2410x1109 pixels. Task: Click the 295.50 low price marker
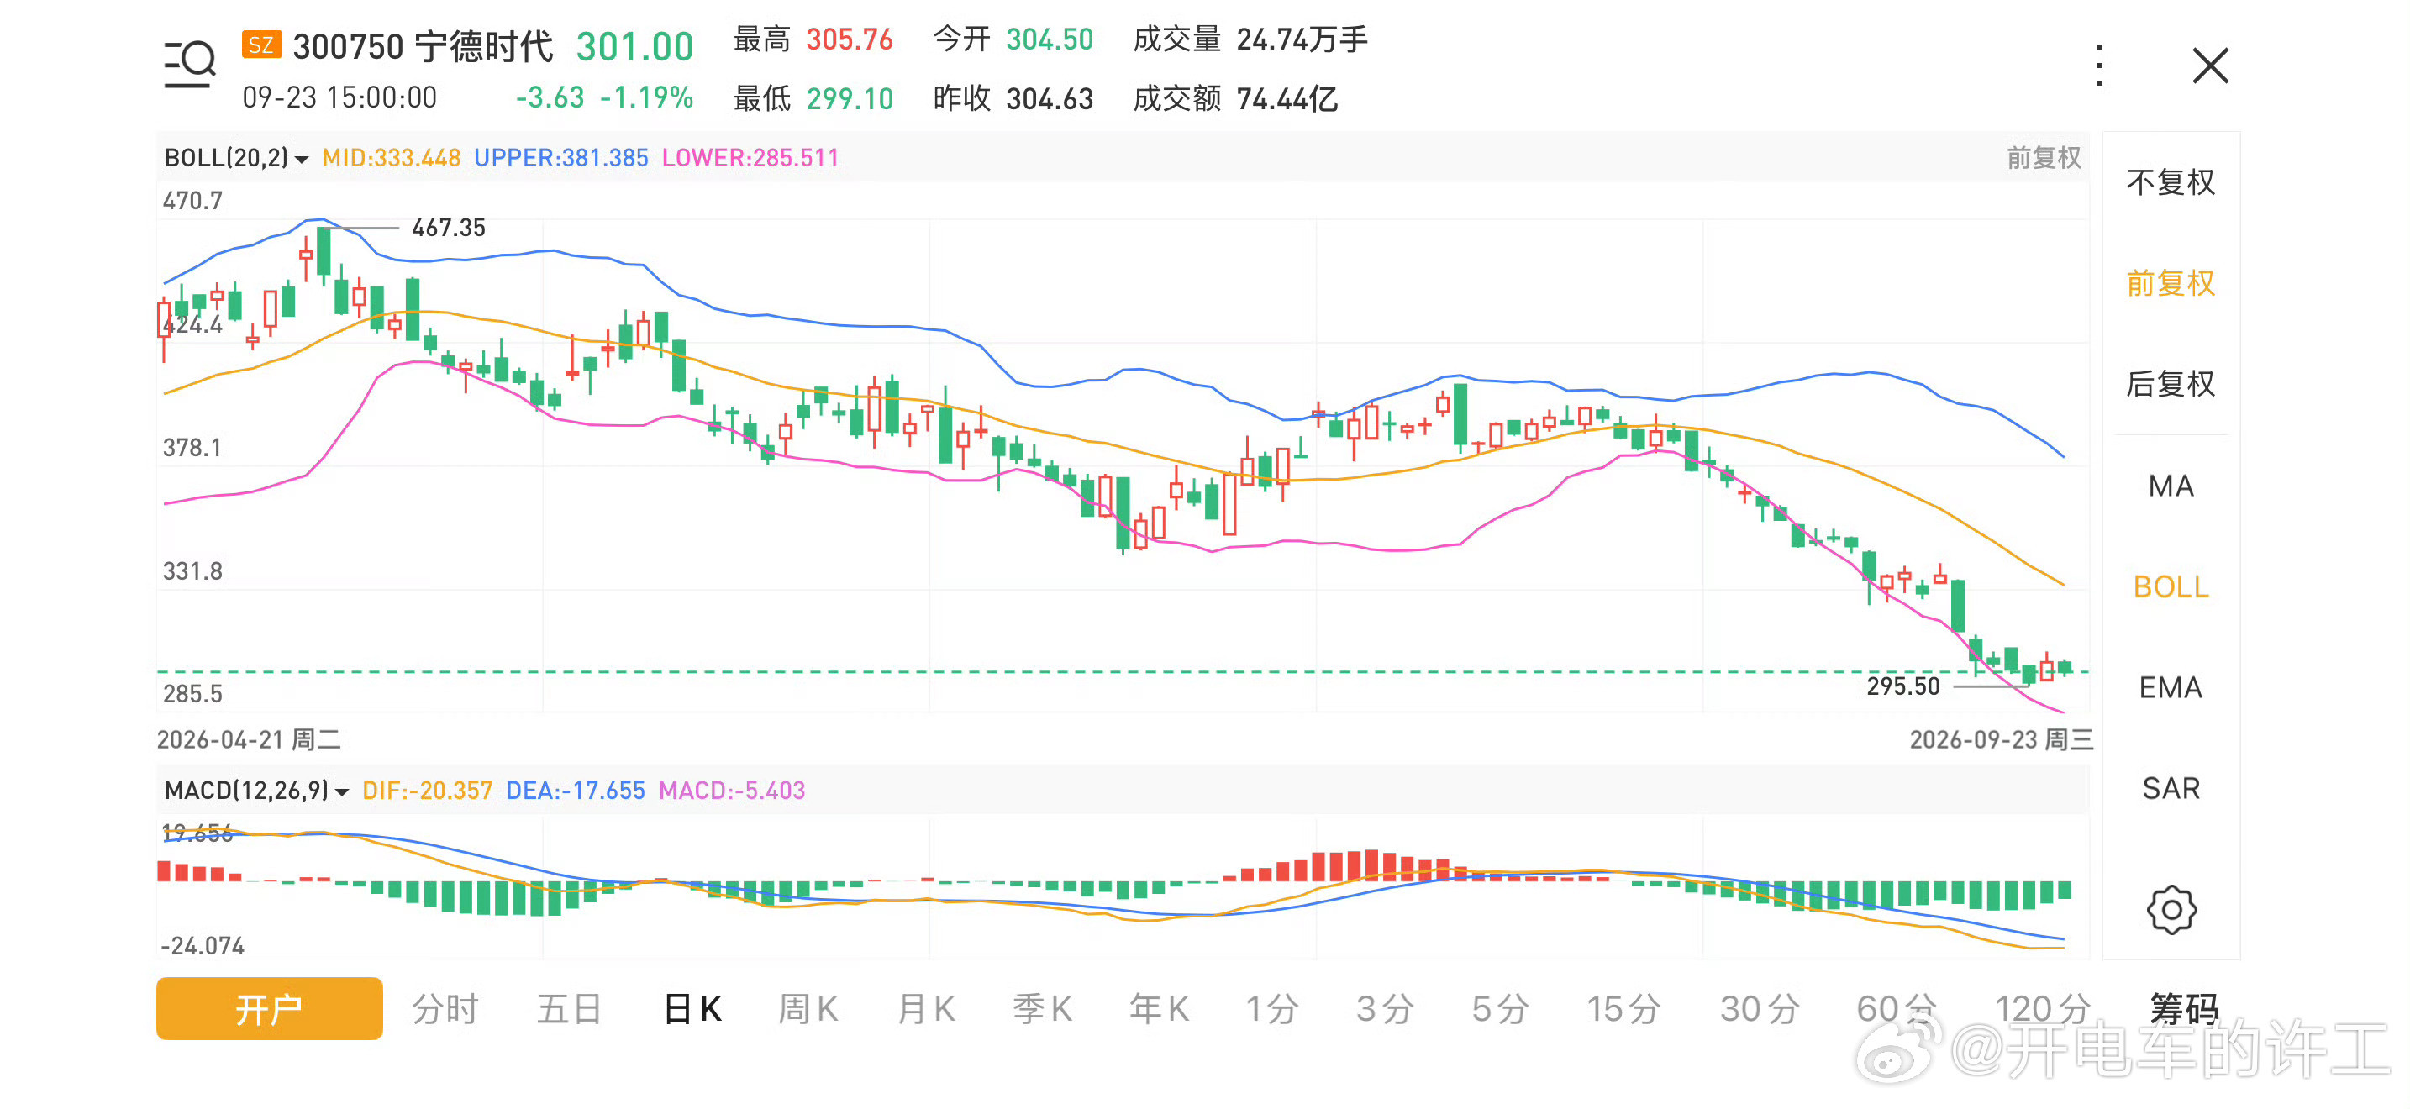1903,686
